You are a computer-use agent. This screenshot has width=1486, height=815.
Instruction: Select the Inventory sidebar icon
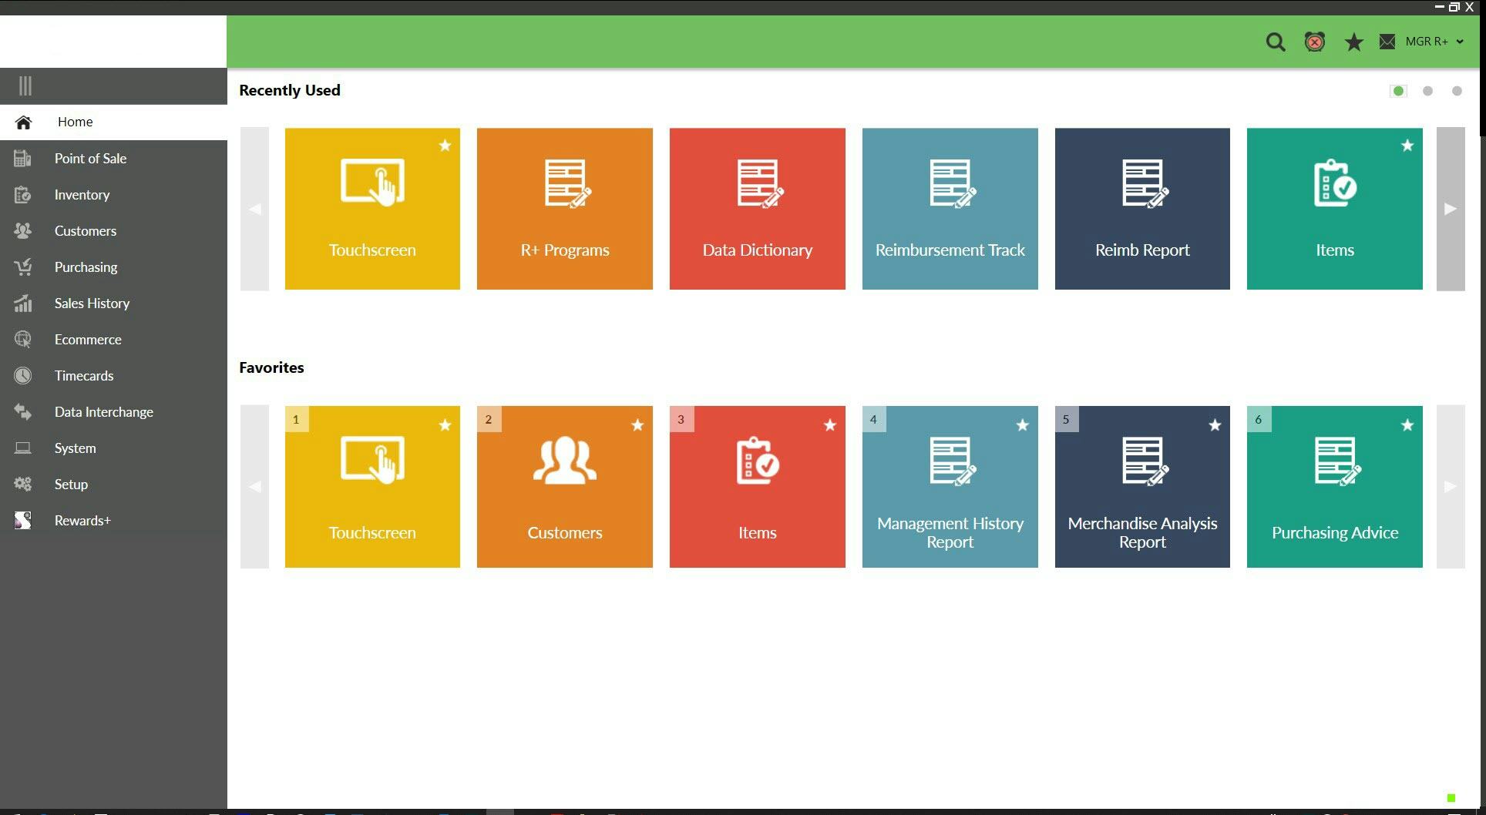point(23,194)
